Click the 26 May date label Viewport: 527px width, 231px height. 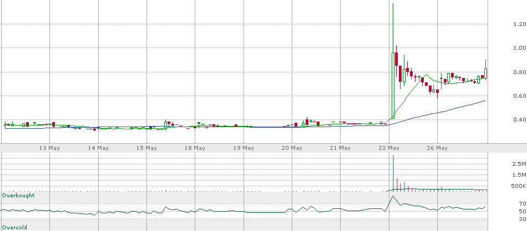(x=437, y=148)
